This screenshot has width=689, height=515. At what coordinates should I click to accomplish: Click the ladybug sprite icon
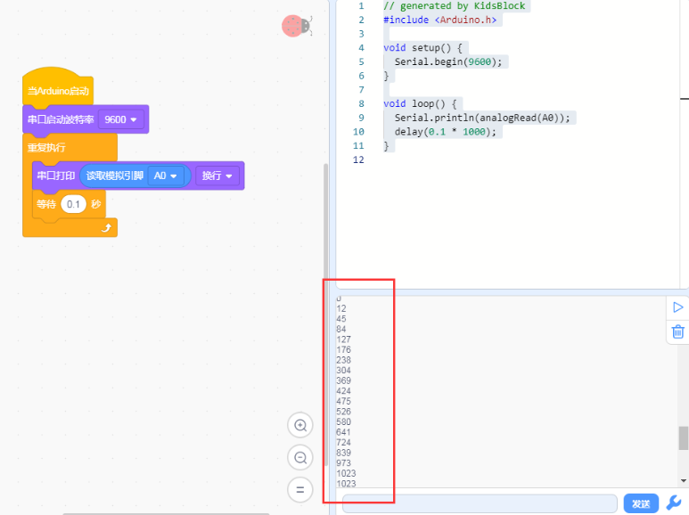(x=297, y=26)
